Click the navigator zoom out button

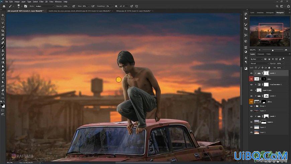(x=260, y=50)
